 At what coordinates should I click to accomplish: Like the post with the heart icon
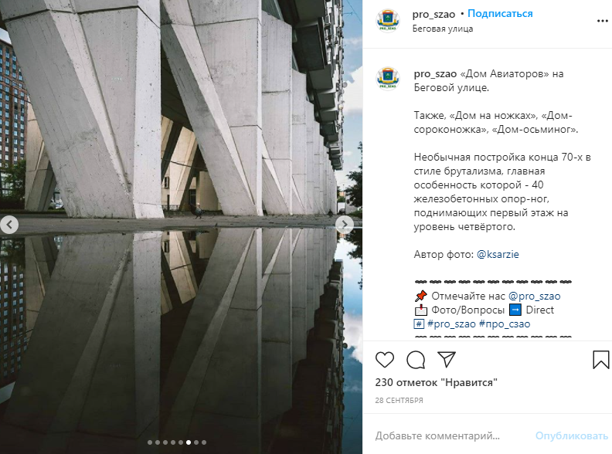[x=385, y=359]
